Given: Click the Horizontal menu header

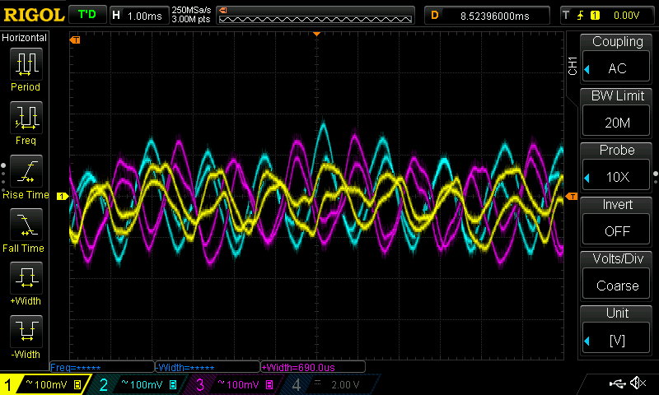Looking at the screenshot, I should pos(25,37).
